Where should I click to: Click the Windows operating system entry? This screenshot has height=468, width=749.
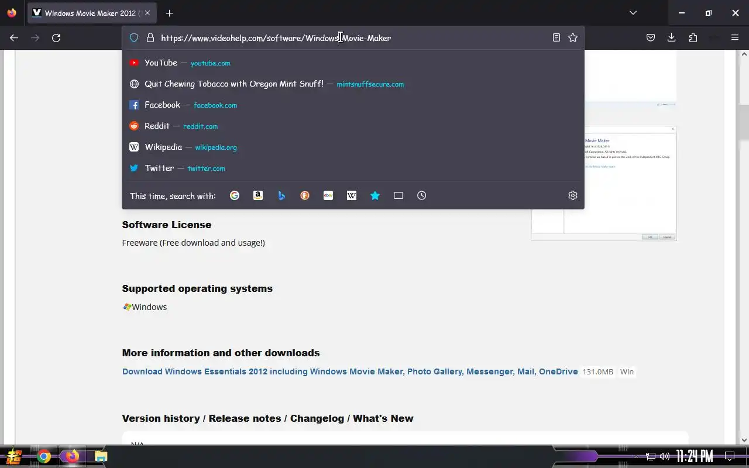(x=145, y=307)
